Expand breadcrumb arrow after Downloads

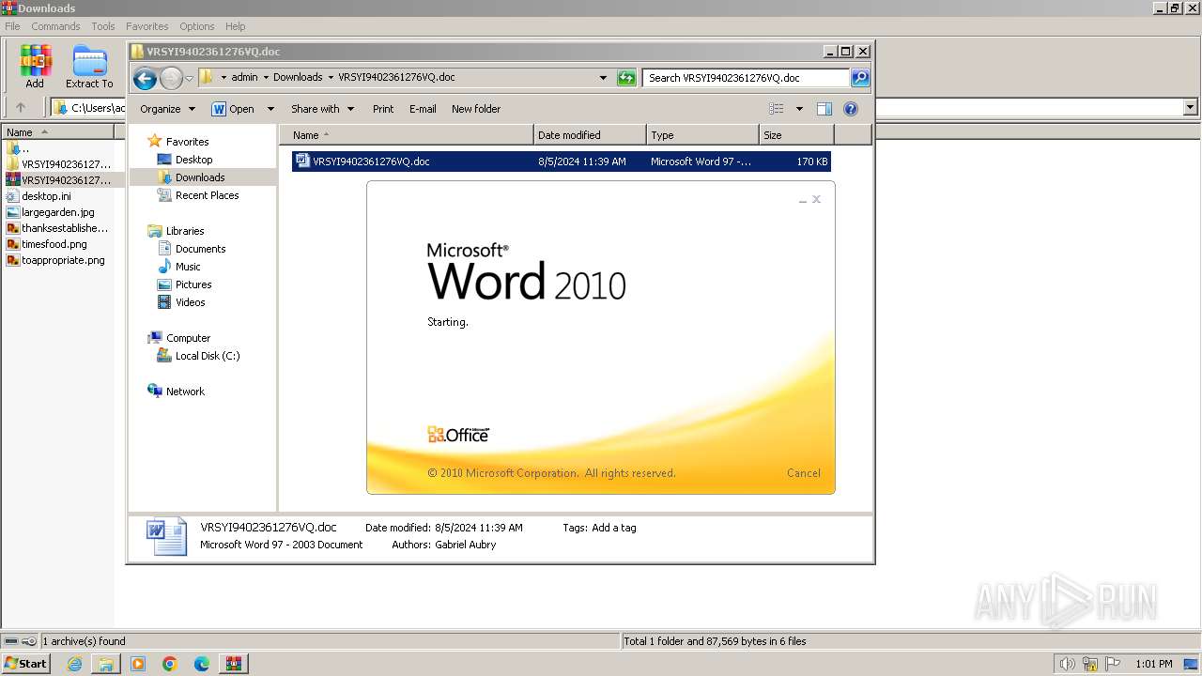[x=331, y=78]
